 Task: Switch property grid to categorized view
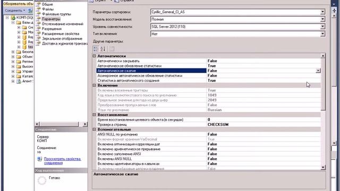pos(96,49)
